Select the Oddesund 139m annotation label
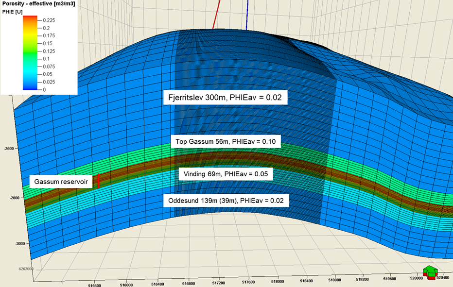 coord(226,200)
